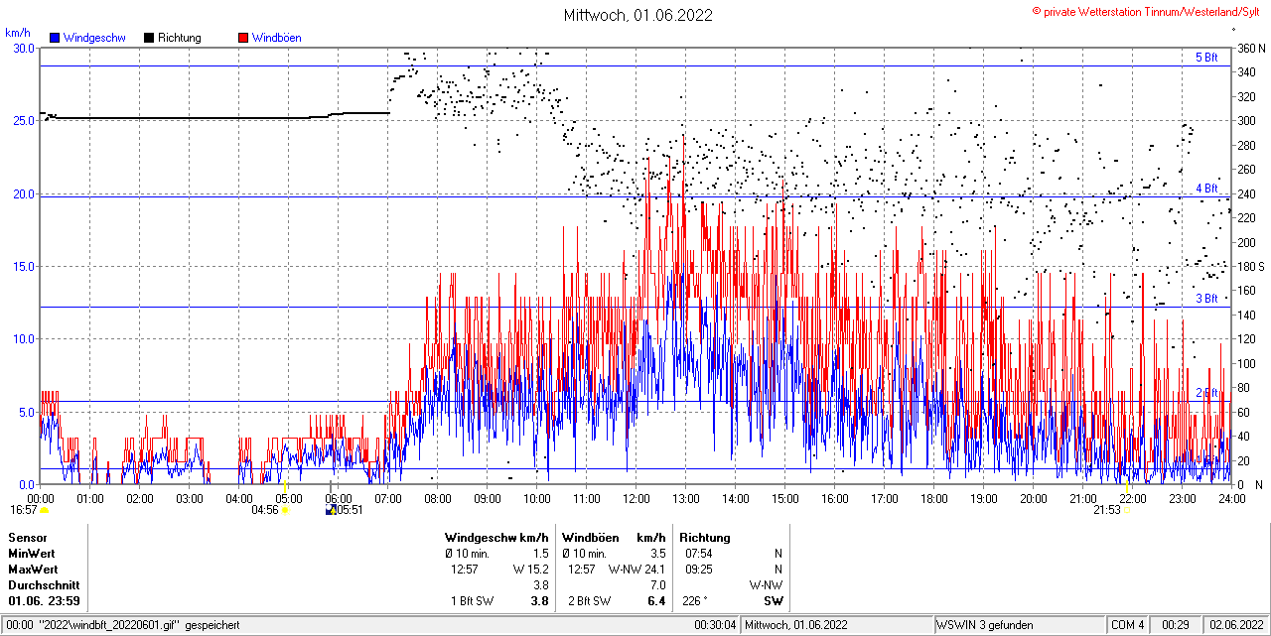Click the MinWert row label
This screenshot has height=636, width=1271.
(x=33, y=554)
